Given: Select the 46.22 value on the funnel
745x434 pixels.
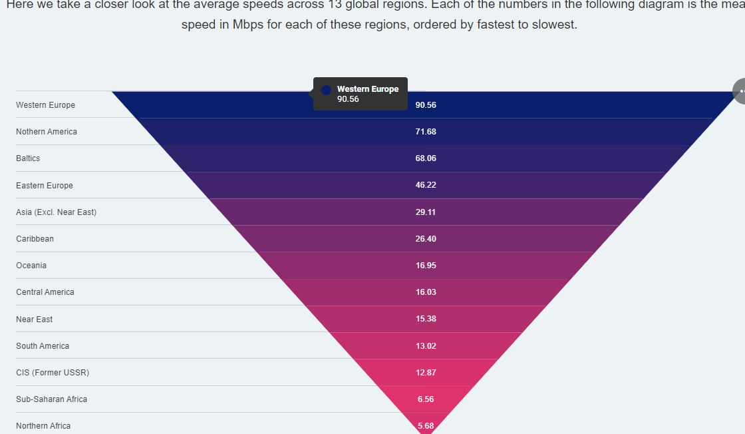Looking at the screenshot, I should click(426, 185).
